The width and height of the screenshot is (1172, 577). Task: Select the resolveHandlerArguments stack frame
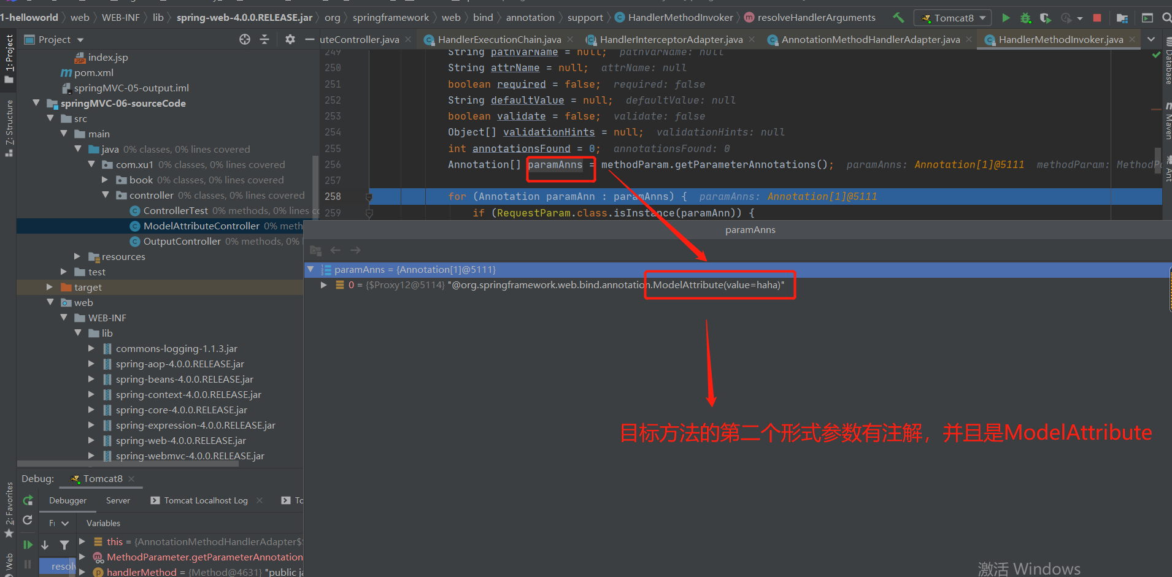(x=58, y=566)
